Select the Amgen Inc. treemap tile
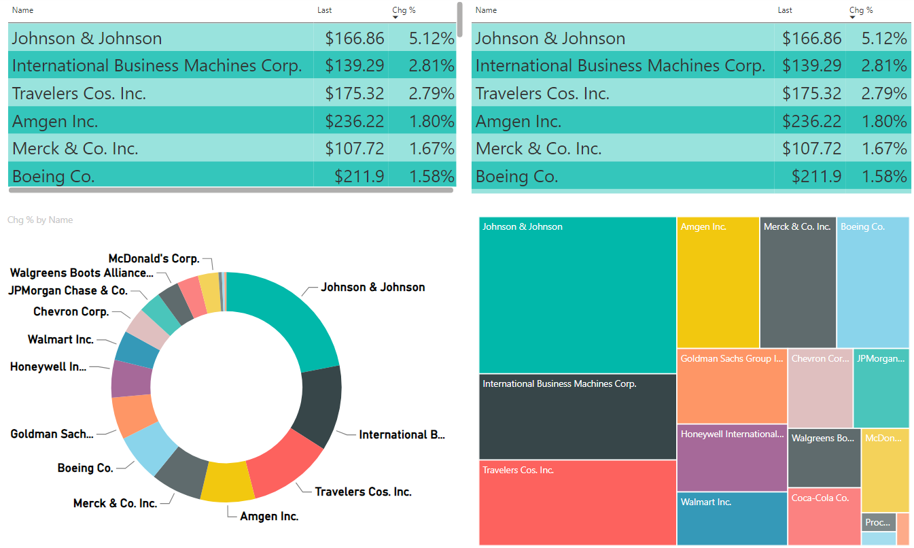This screenshot has width=914, height=548. pos(718,282)
